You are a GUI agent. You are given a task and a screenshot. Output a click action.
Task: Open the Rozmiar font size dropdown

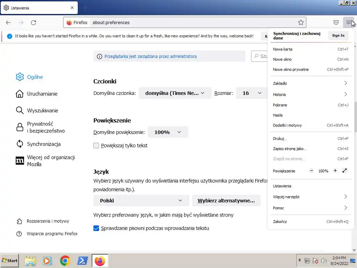point(252,93)
